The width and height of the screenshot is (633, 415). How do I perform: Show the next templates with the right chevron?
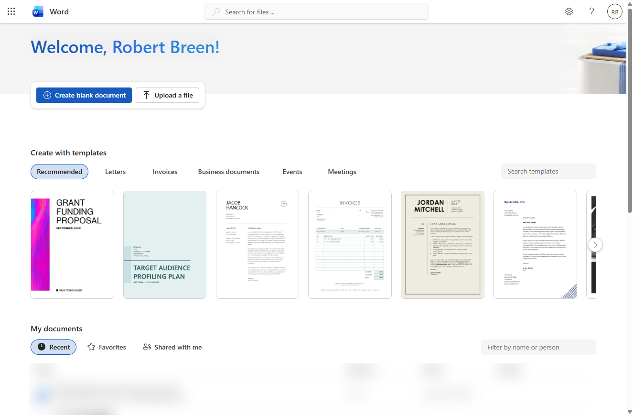coord(595,245)
